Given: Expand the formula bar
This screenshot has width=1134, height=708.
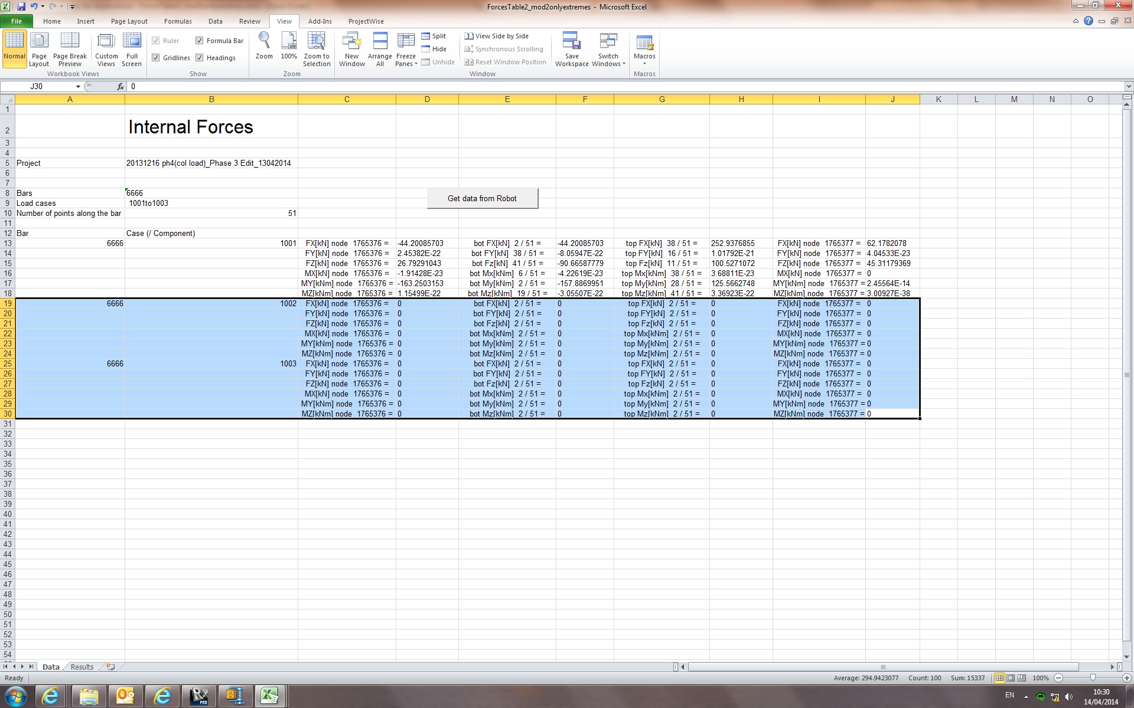Looking at the screenshot, I should [1129, 86].
